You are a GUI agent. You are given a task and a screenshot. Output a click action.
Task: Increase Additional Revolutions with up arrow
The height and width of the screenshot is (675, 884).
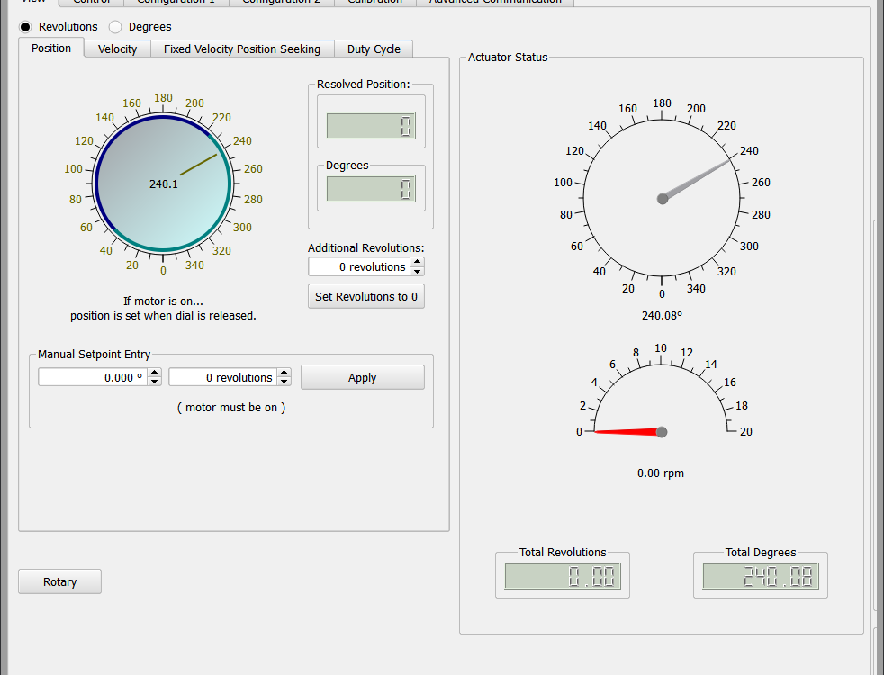coord(417,262)
